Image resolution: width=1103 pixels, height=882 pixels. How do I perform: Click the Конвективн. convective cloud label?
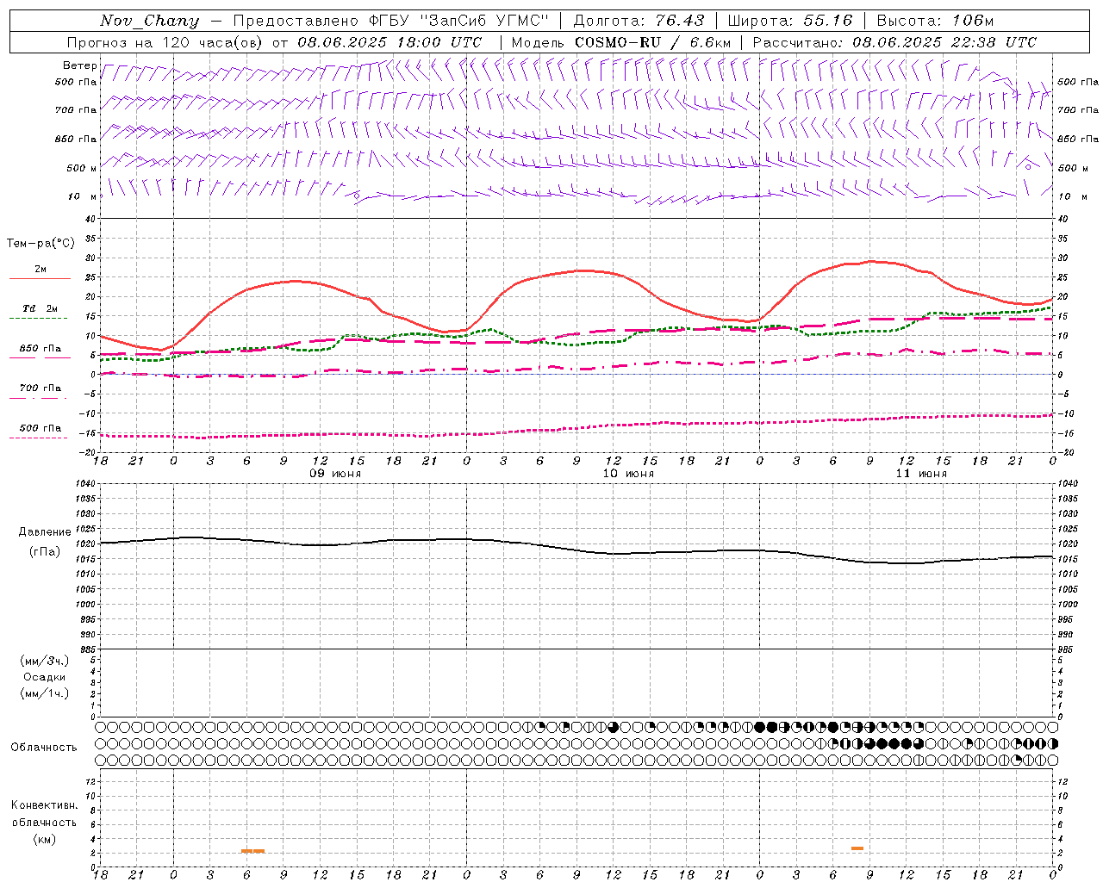pyautogui.click(x=45, y=805)
